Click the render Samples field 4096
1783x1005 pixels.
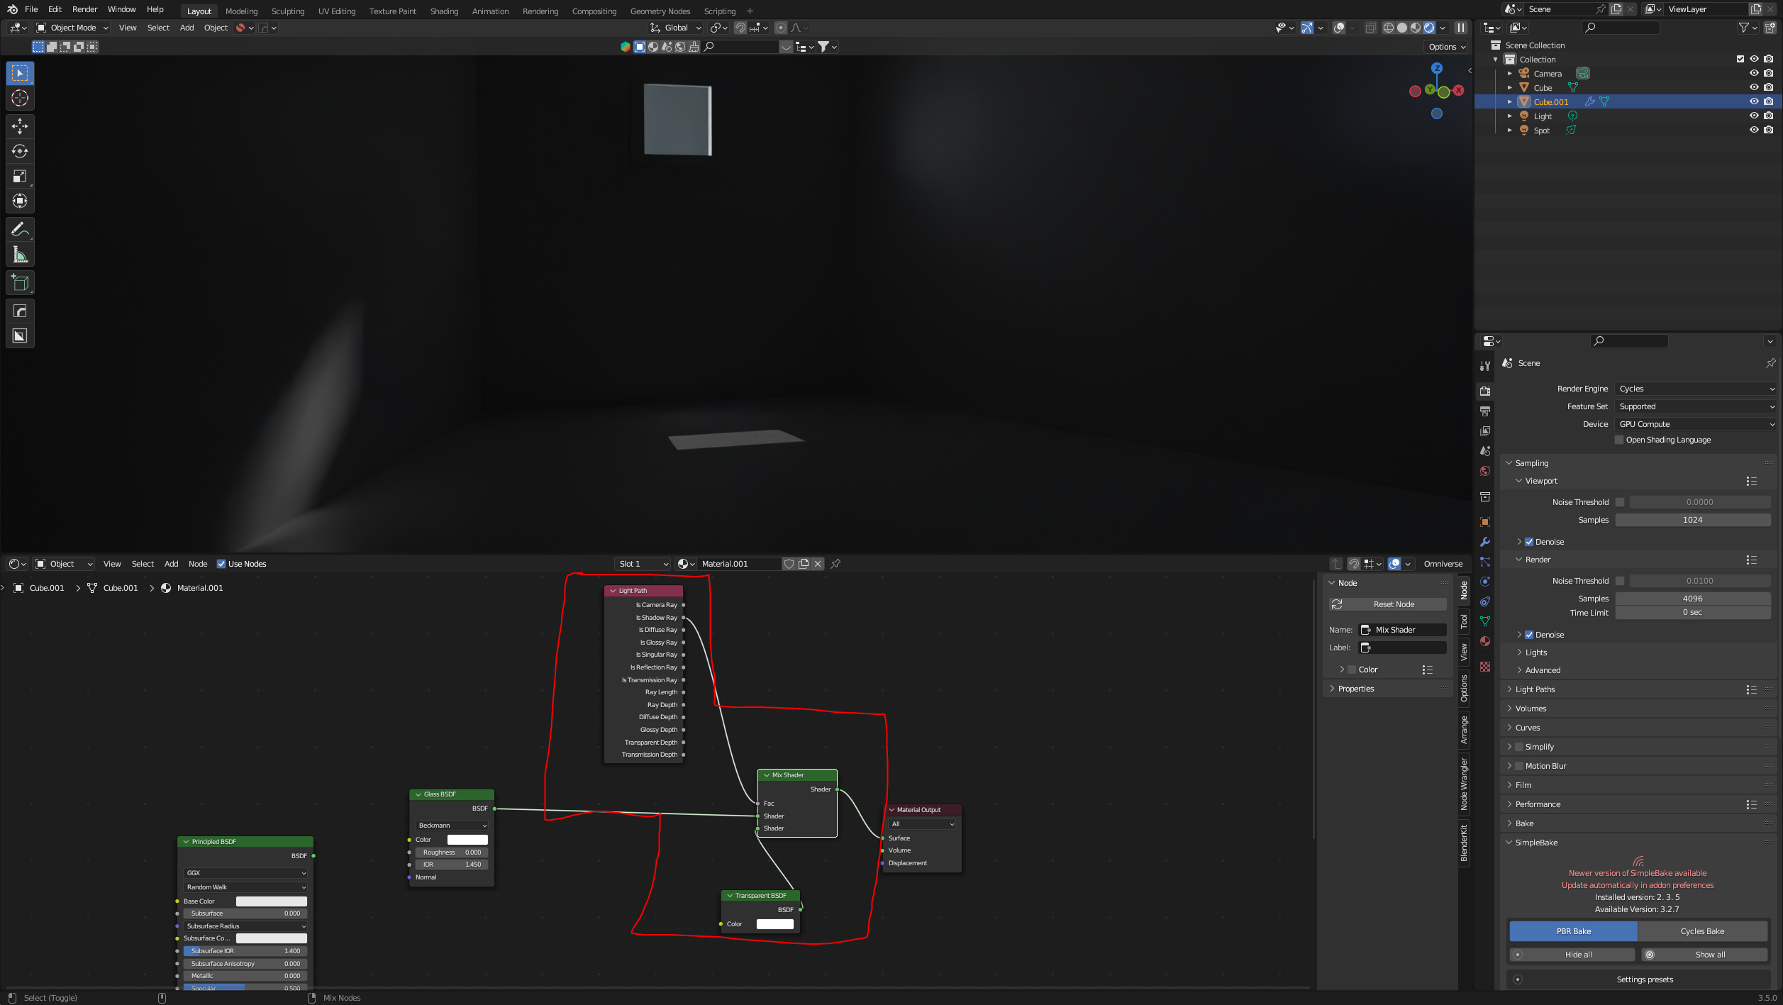[x=1692, y=599]
